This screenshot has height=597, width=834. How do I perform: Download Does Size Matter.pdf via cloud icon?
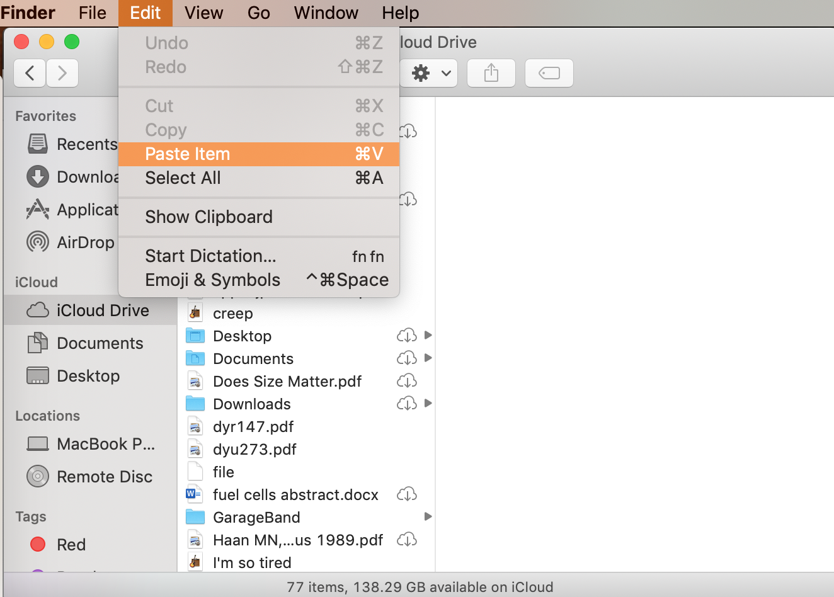(407, 380)
